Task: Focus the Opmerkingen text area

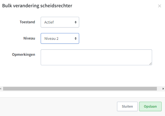Action: (97, 57)
